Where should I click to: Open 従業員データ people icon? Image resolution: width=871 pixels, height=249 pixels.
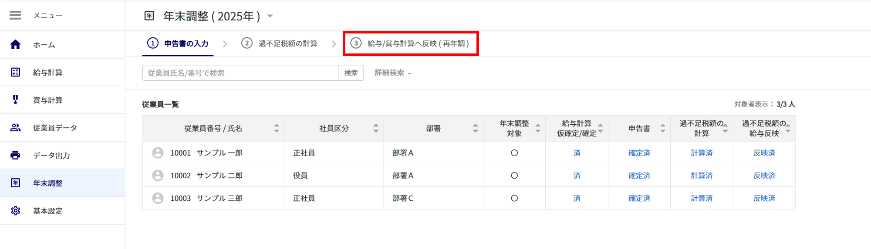click(15, 128)
